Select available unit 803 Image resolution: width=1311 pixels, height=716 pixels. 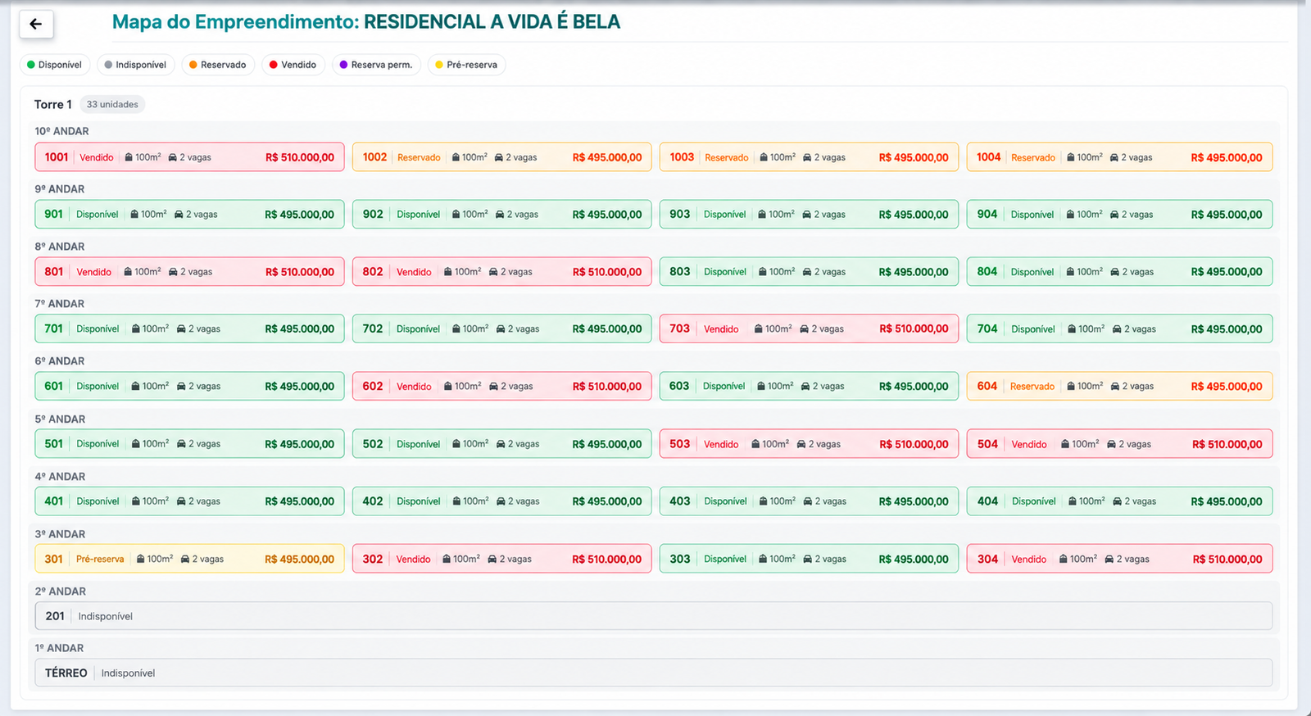[809, 272]
